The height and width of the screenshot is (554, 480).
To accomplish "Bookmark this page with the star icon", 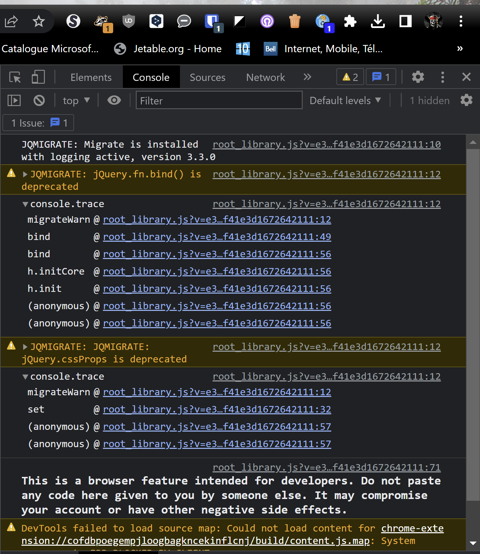I will click(x=39, y=21).
